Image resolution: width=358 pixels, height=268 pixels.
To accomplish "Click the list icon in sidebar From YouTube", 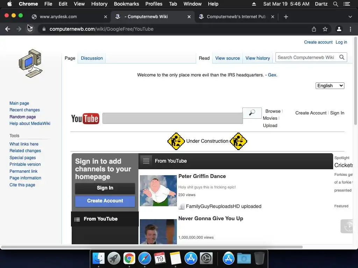I will 77,219.
